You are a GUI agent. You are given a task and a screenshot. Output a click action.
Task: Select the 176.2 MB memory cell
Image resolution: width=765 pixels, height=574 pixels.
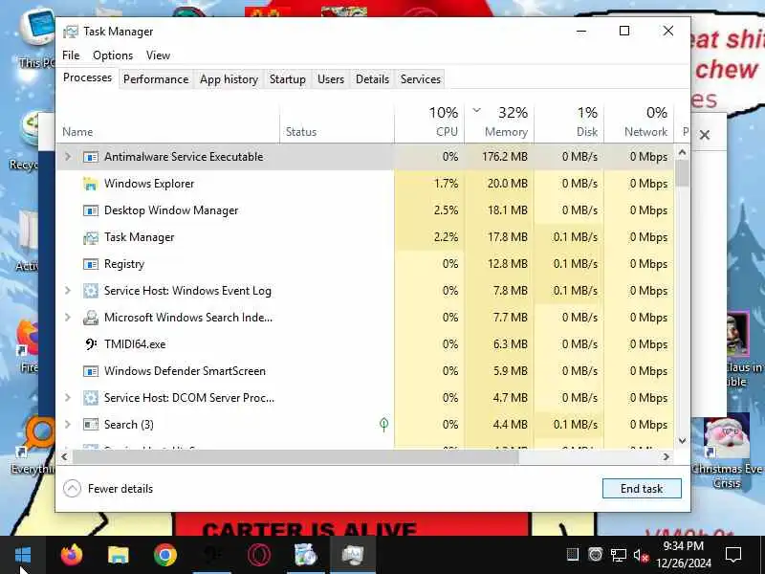coord(499,157)
